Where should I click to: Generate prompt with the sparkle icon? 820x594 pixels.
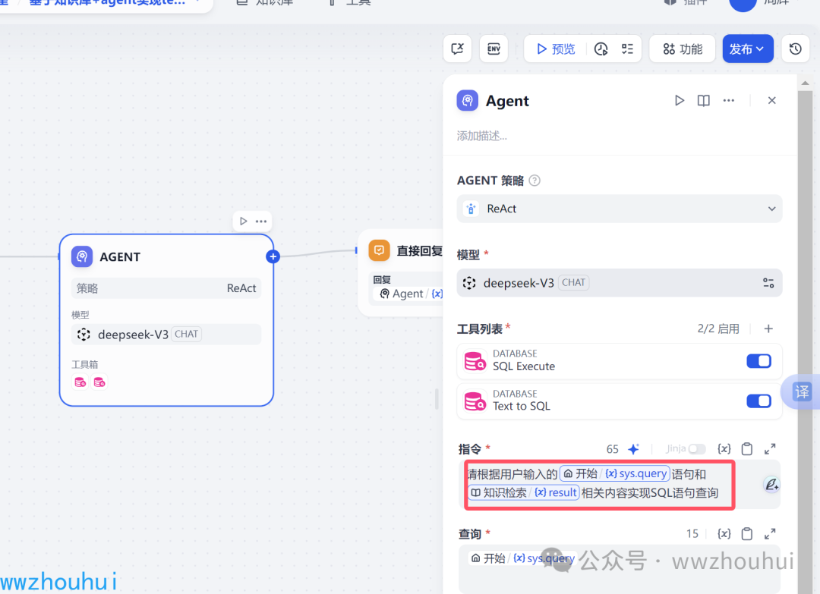point(634,449)
